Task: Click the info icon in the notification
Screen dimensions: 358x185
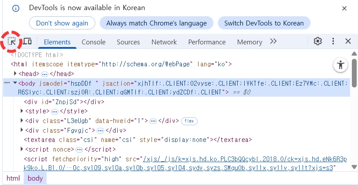Action: coord(16,8)
